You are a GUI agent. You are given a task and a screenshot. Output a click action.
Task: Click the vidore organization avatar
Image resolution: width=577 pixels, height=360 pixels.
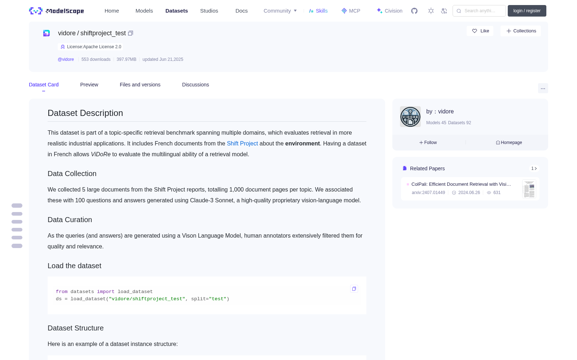(410, 117)
